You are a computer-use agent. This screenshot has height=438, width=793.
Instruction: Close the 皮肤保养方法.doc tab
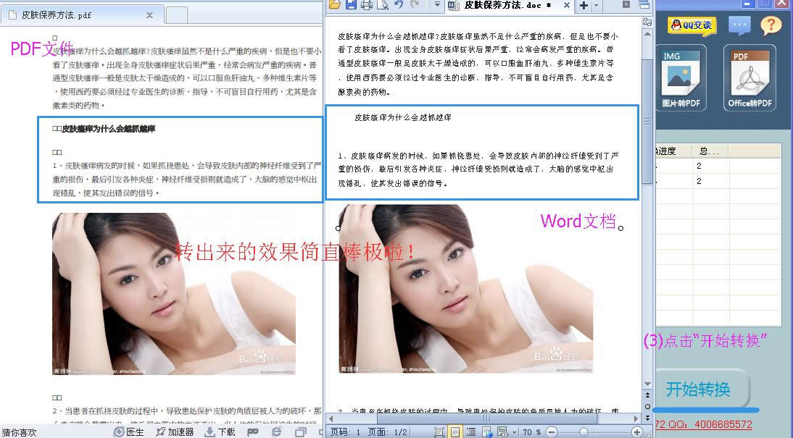pyautogui.click(x=566, y=5)
